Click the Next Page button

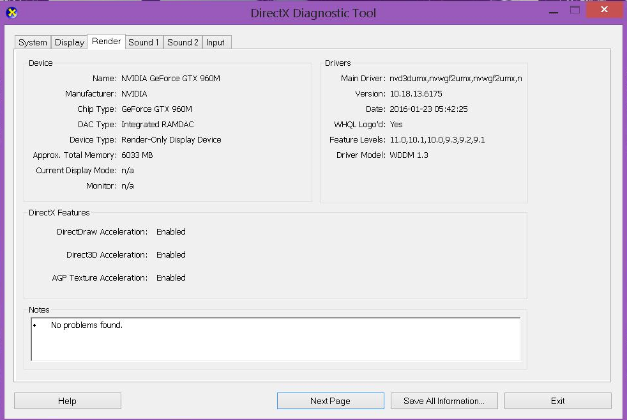330,401
